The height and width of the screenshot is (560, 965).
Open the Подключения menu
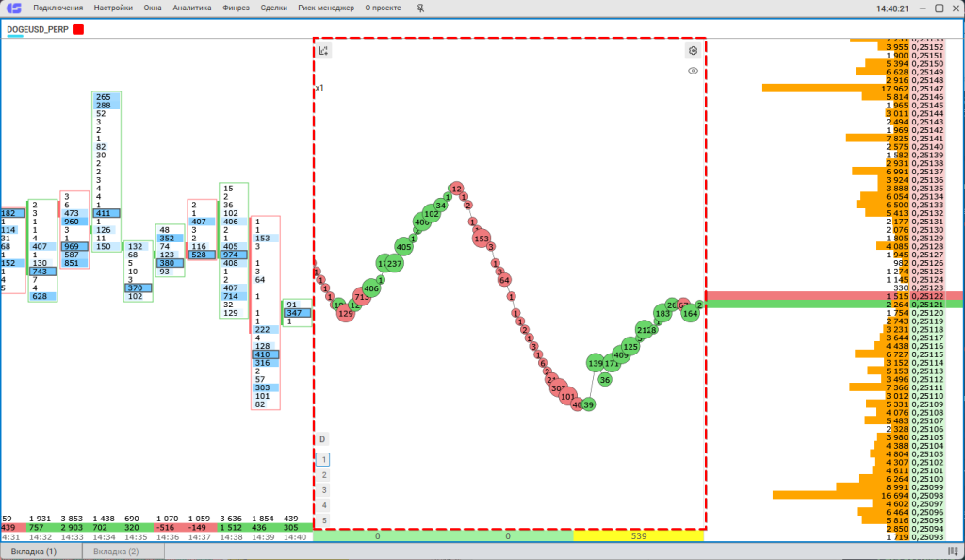pyautogui.click(x=57, y=8)
